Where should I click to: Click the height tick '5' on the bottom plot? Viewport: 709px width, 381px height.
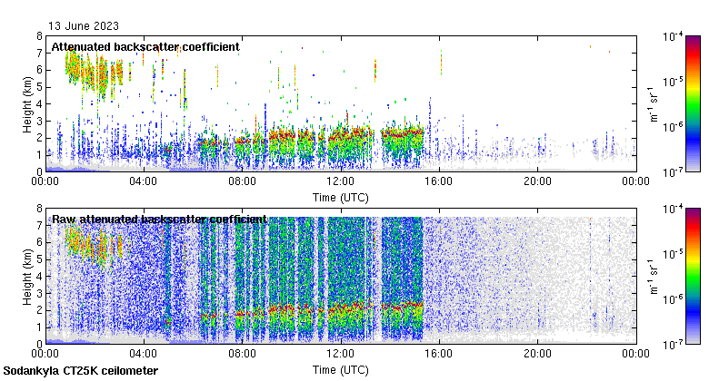(x=39, y=259)
